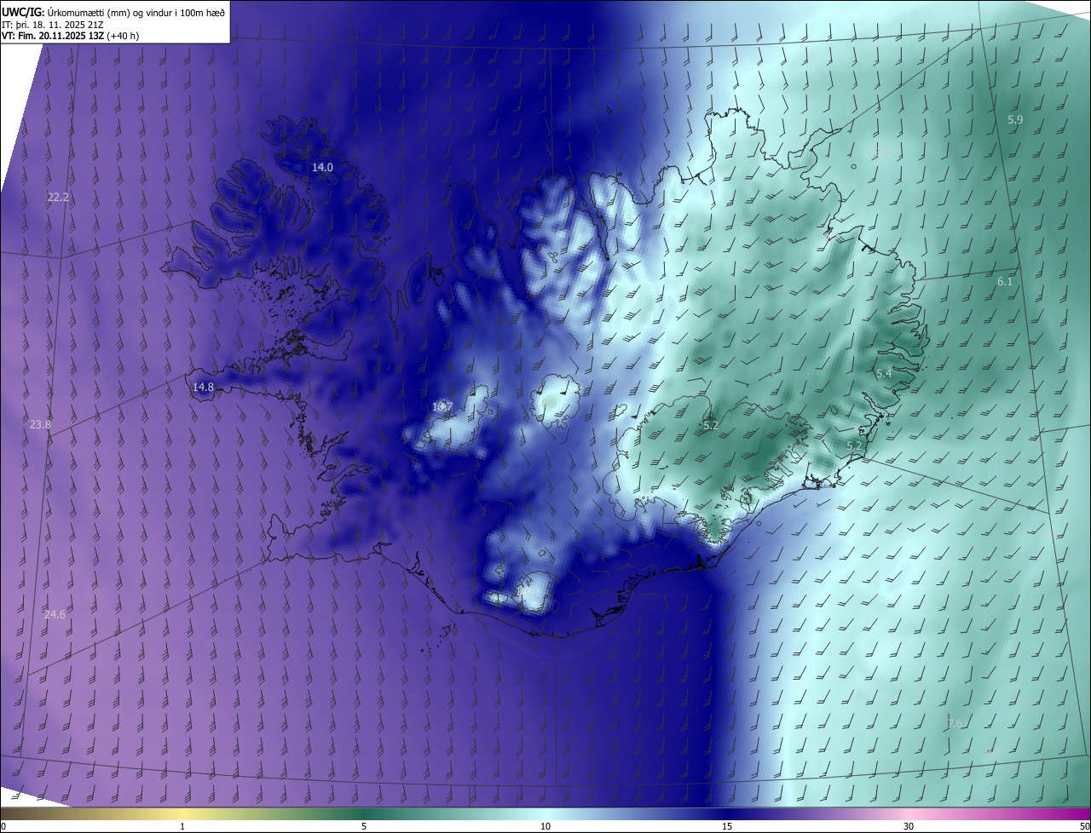Viewport: 1091px width, 833px height.
Task: Click the 24.6 value label on the map
Action: pyautogui.click(x=55, y=614)
